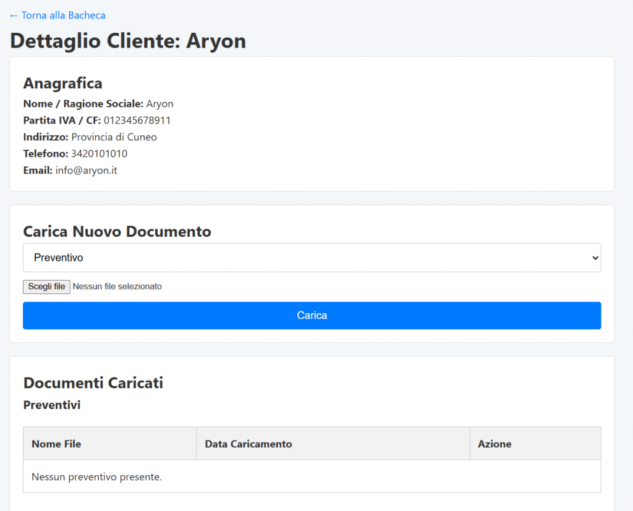
Task: Click the Nessun file selezionato text
Action: tap(117, 286)
